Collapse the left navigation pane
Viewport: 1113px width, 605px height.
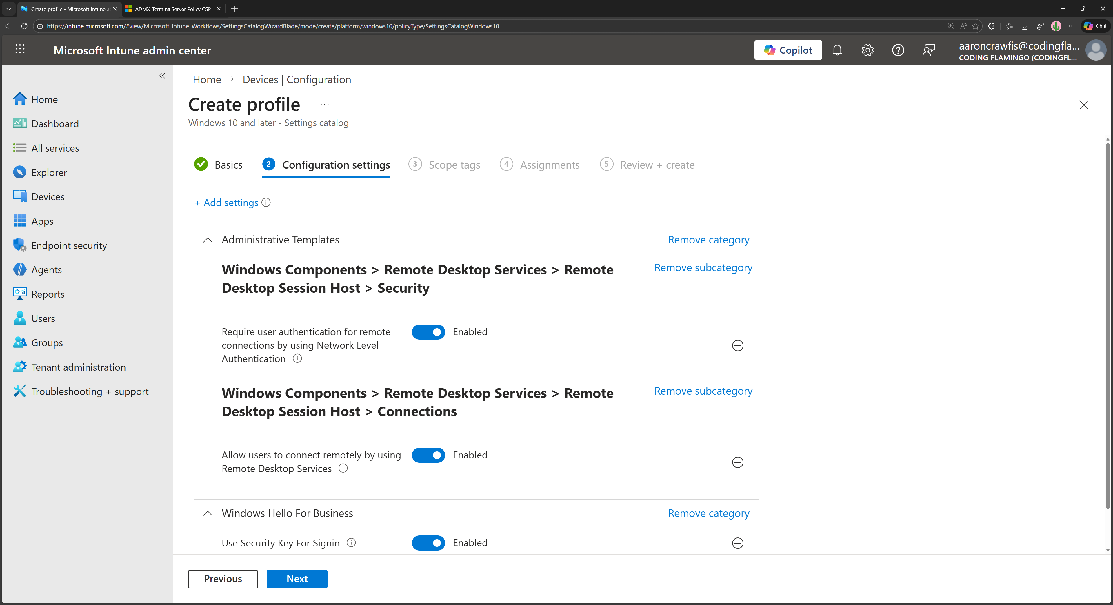tap(162, 76)
